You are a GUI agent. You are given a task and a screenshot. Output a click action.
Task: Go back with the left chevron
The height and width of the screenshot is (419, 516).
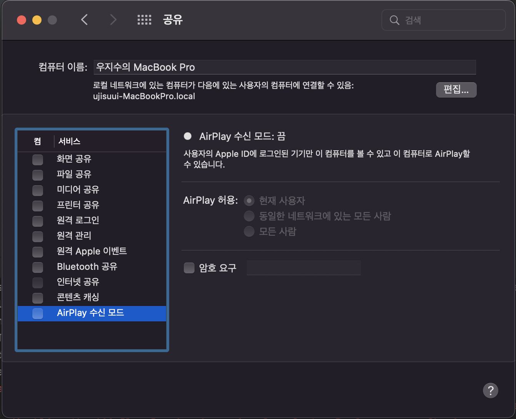[85, 20]
